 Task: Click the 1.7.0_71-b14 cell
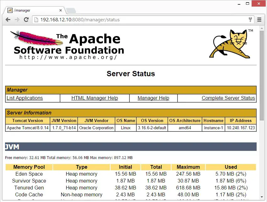[64, 128]
